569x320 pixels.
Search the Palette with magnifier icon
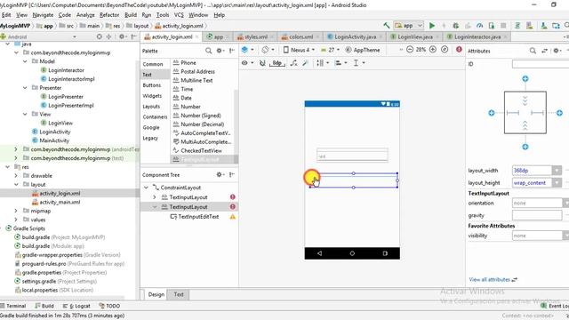click(208, 51)
